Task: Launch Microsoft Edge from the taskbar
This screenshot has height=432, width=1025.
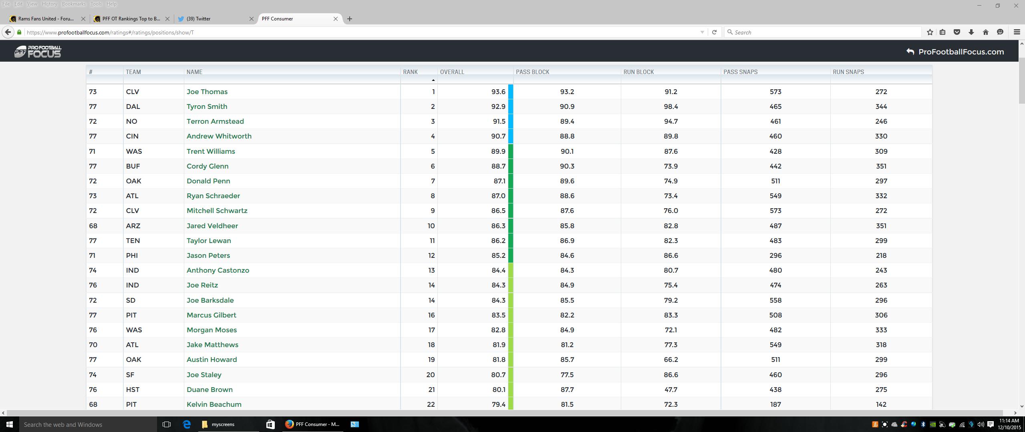Action: (187, 424)
